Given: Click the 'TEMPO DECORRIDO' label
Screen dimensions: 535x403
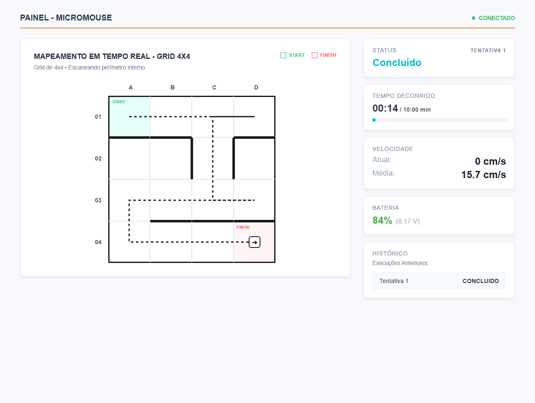Looking at the screenshot, I should pos(404,96).
